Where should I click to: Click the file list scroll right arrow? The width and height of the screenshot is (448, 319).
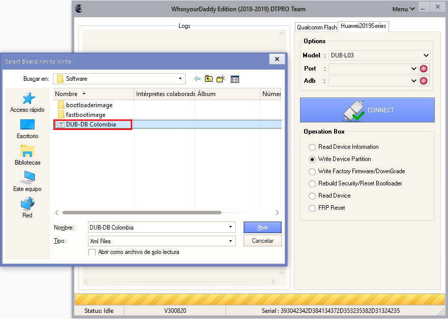click(277, 212)
